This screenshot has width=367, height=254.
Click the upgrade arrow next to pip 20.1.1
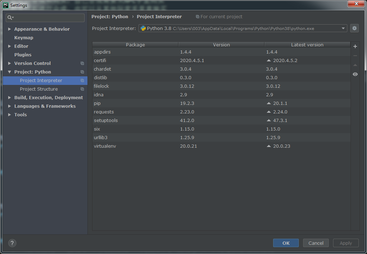coord(269,103)
